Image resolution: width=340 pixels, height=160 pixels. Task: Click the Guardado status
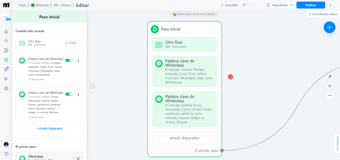click(229, 5)
